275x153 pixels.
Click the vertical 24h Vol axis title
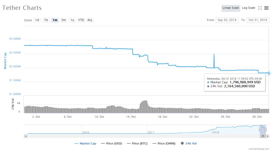(x=13, y=104)
